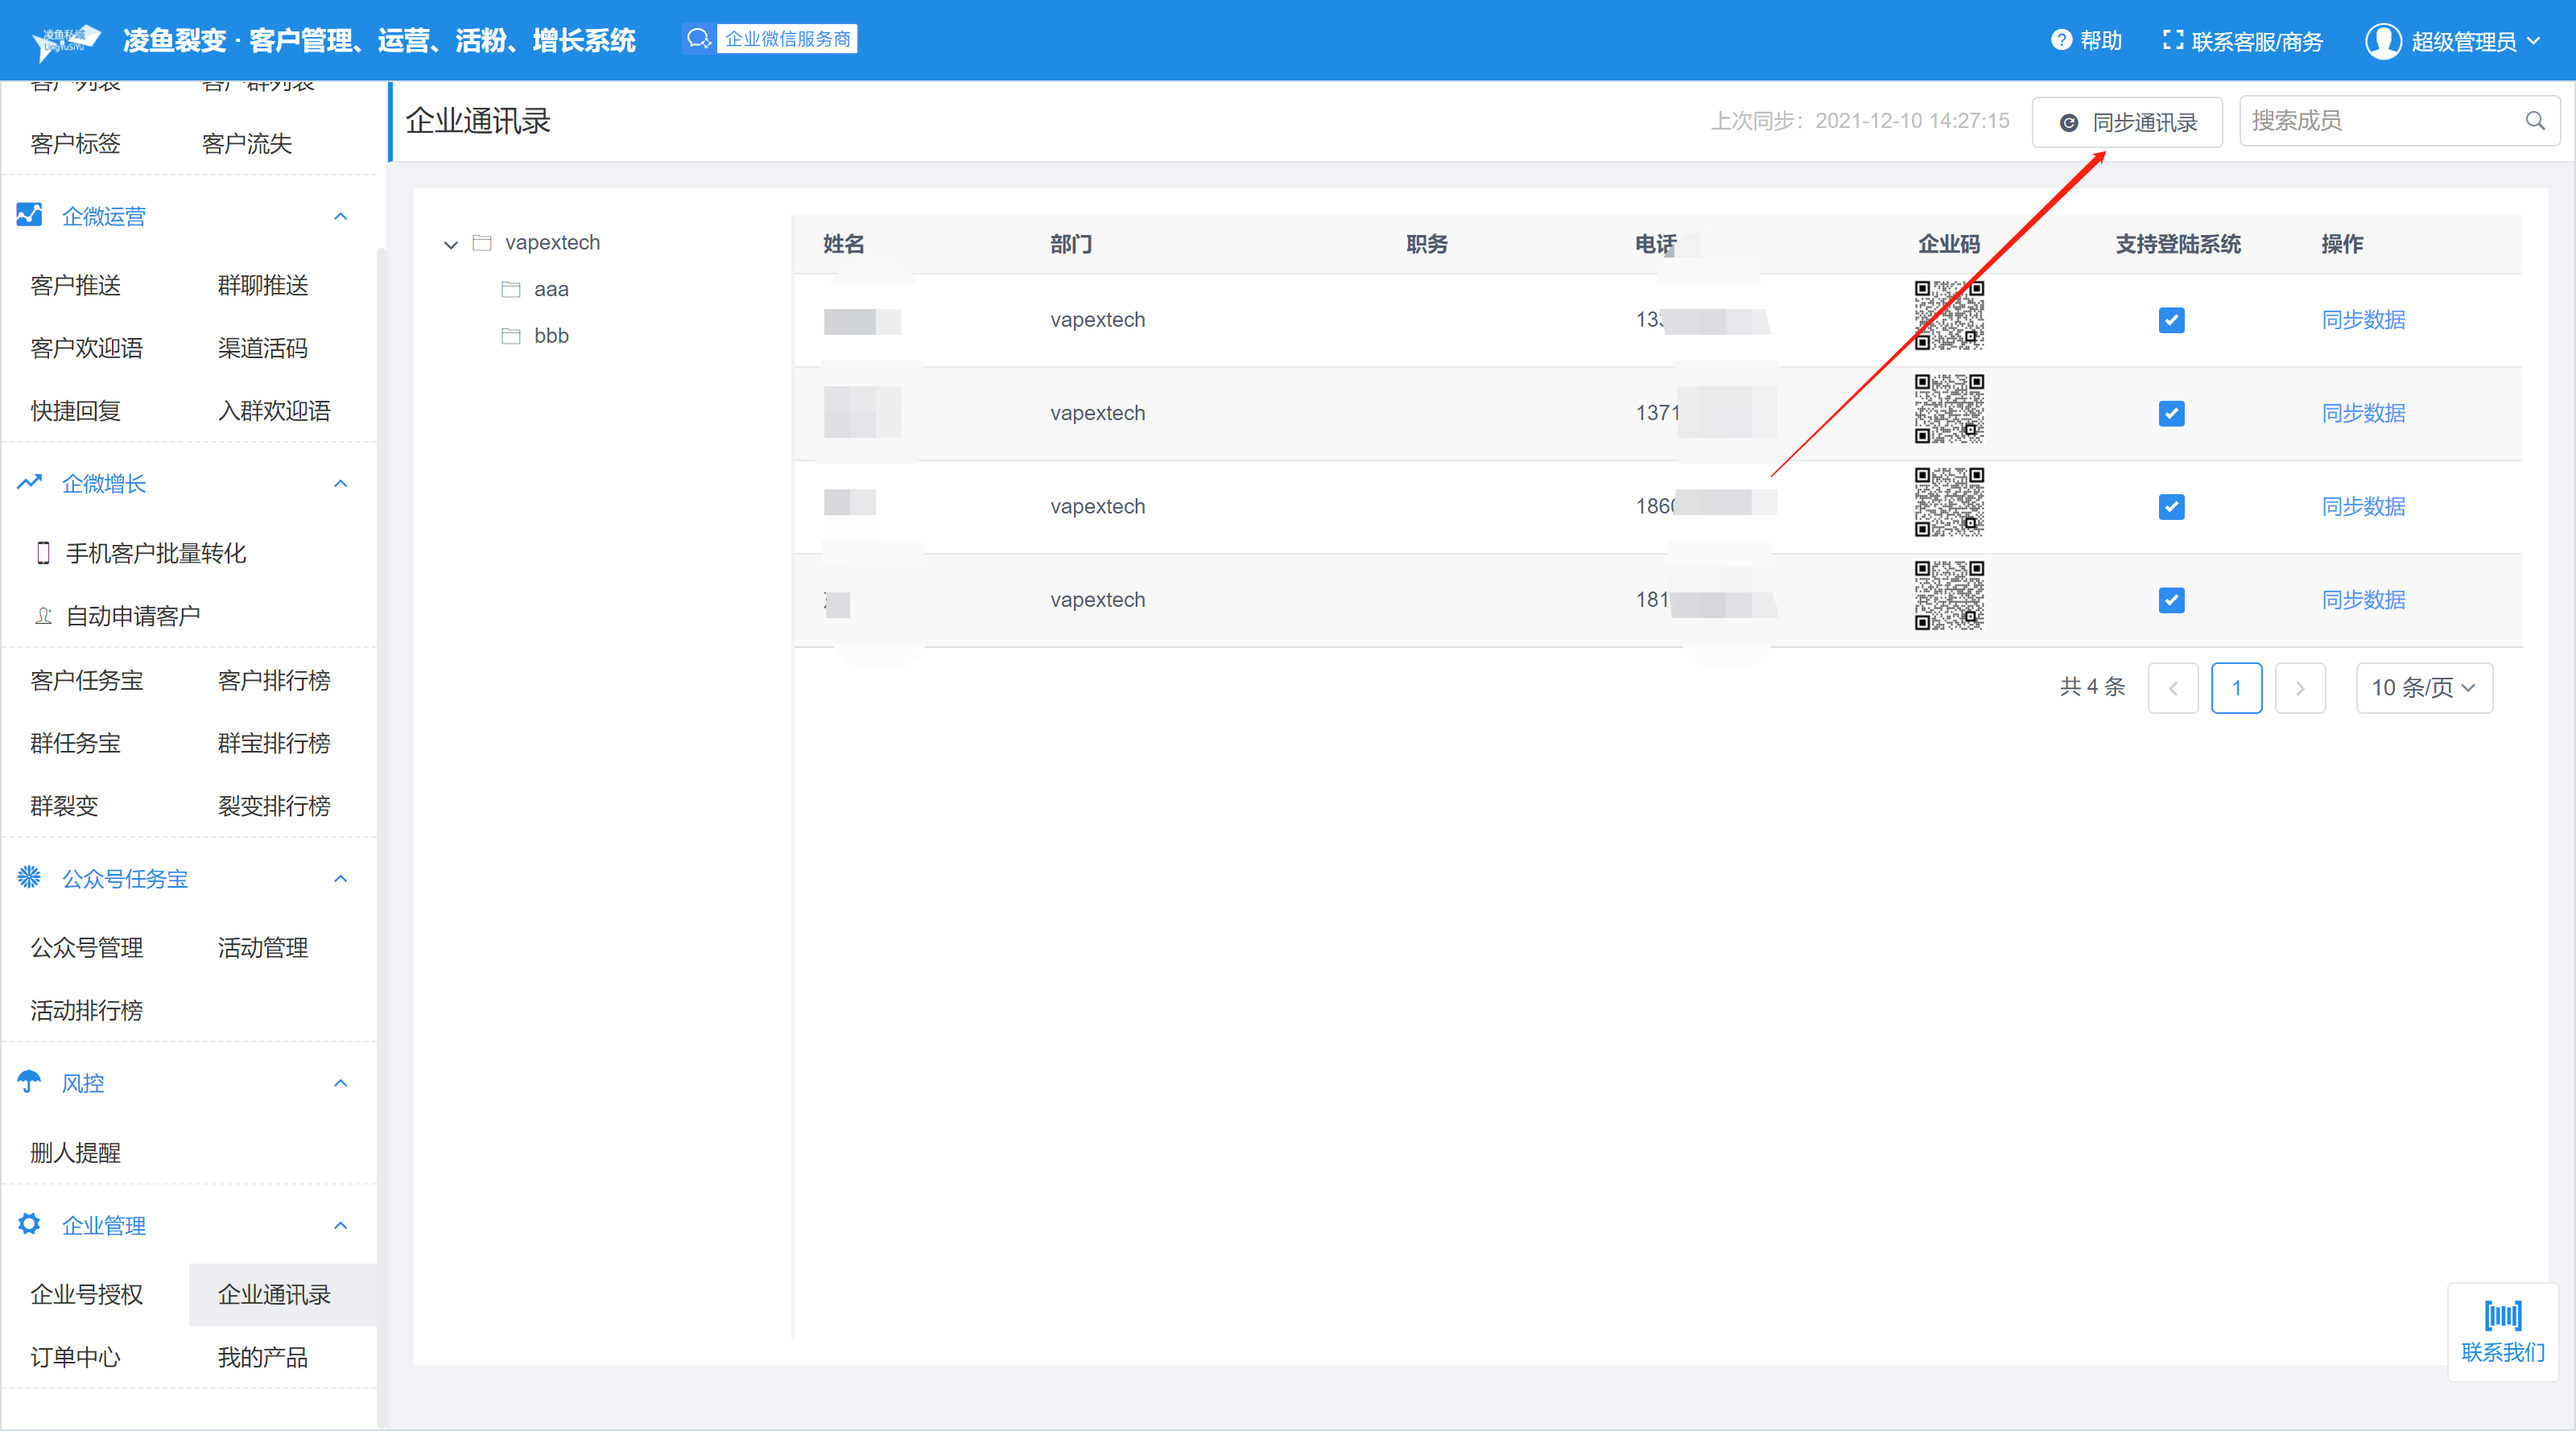Click the help question-mark icon
2576x1431 pixels.
(x=2061, y=40)
